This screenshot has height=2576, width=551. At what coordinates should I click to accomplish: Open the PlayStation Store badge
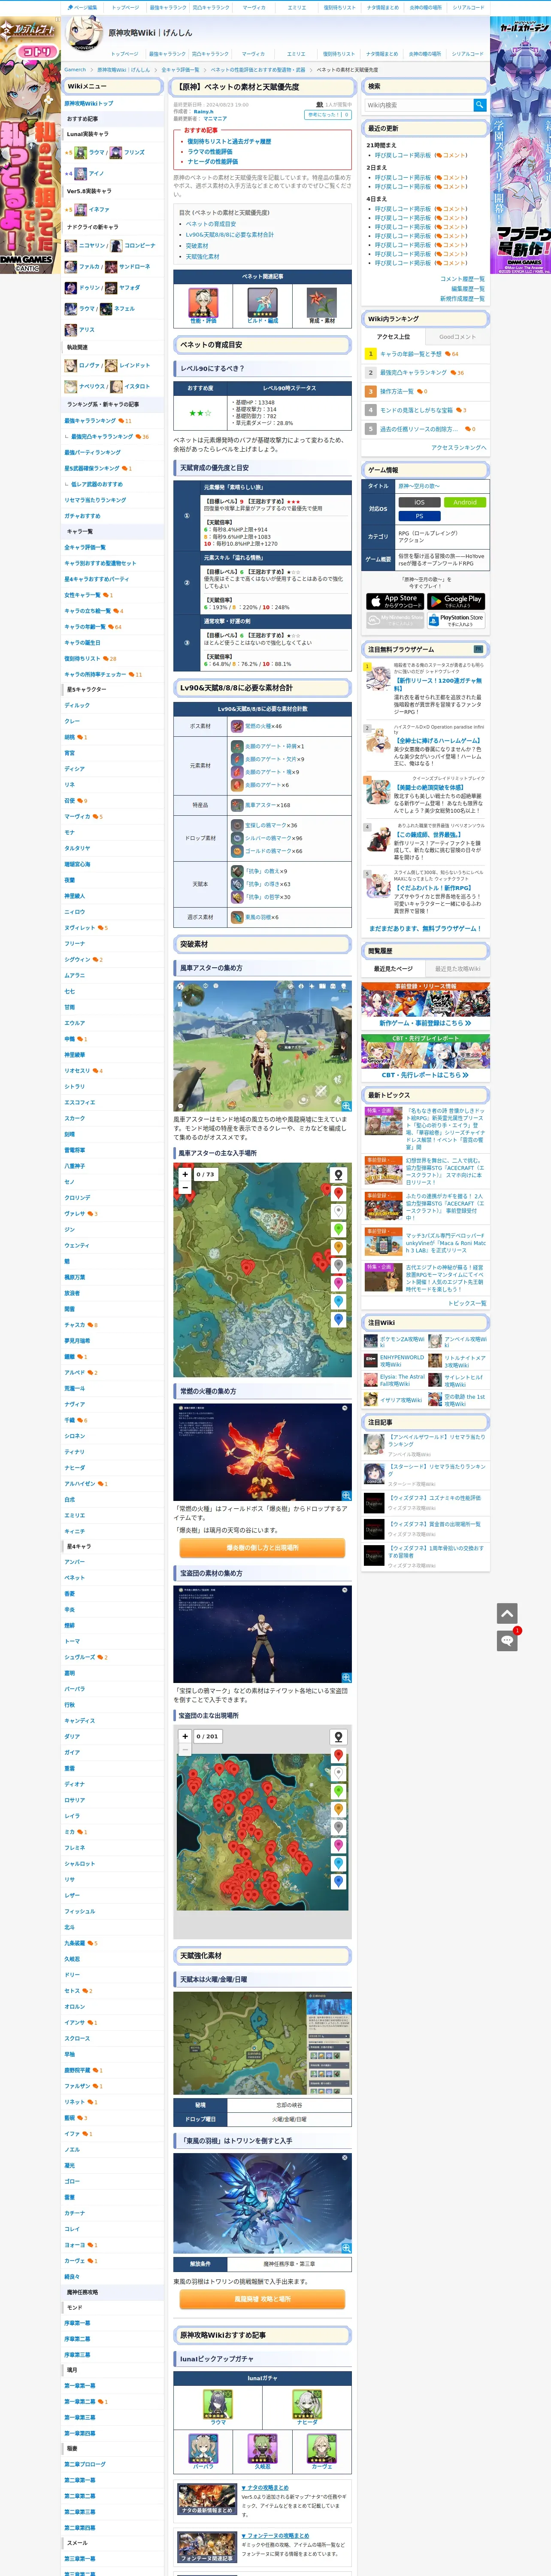tap(456, 620)
